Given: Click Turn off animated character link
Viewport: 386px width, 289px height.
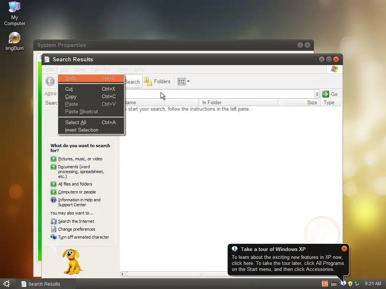Looking at the screenshot, I should [83, 237].
